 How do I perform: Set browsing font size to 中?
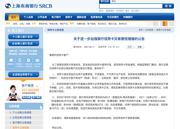(x=114, y=47)
